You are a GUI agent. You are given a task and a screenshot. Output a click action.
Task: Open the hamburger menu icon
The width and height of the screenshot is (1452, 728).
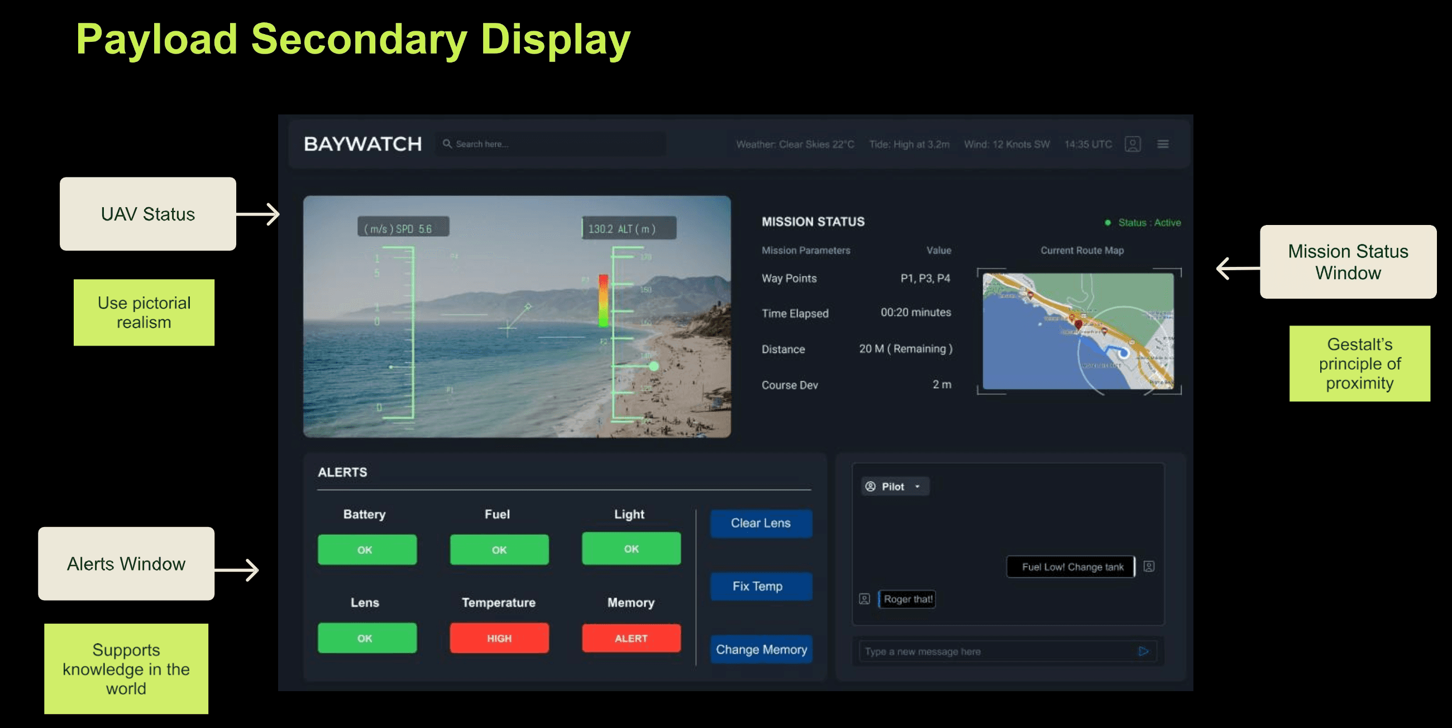coord(1163,144)
